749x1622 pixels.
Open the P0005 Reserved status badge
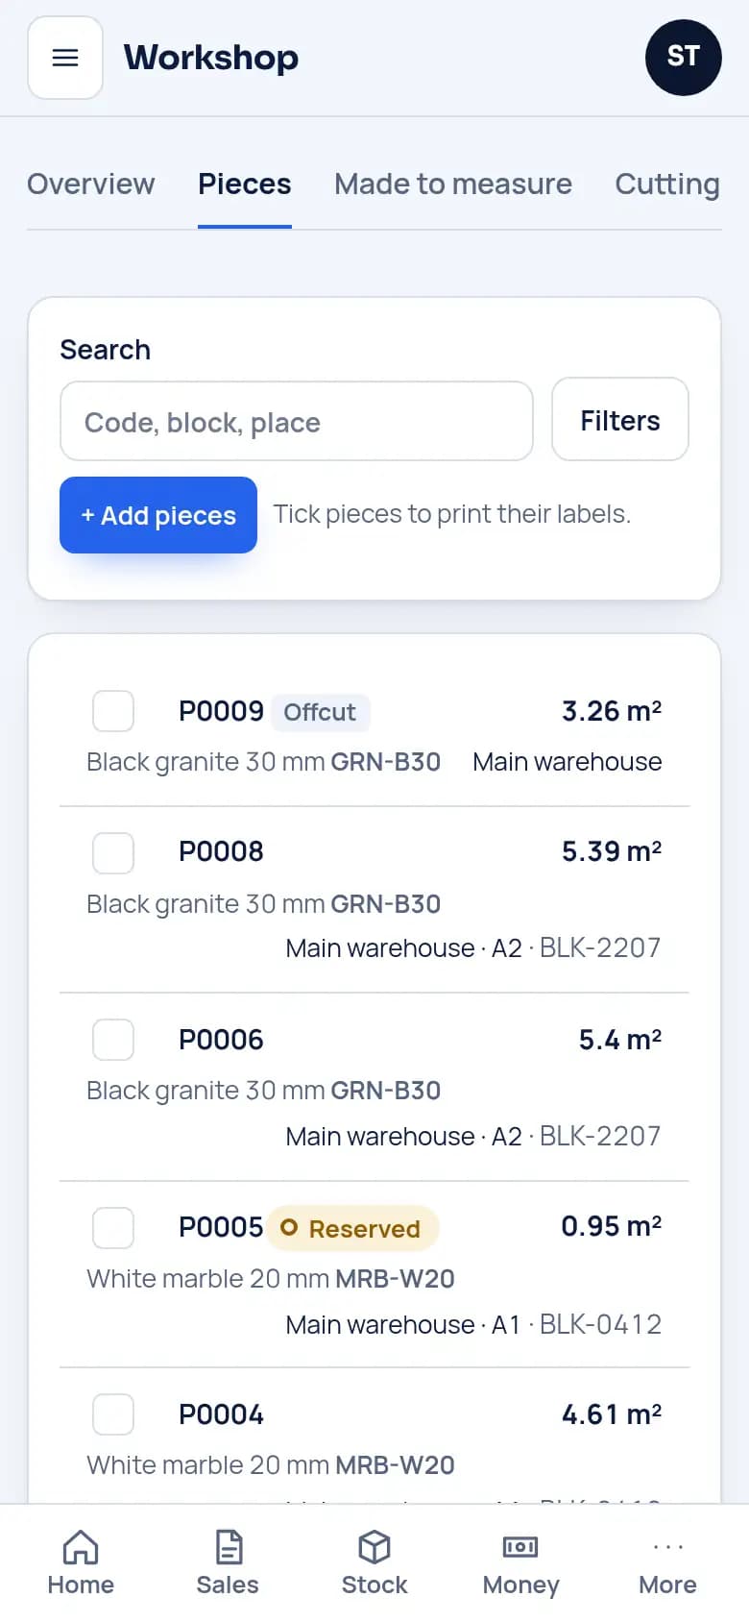coord(352,1228)
